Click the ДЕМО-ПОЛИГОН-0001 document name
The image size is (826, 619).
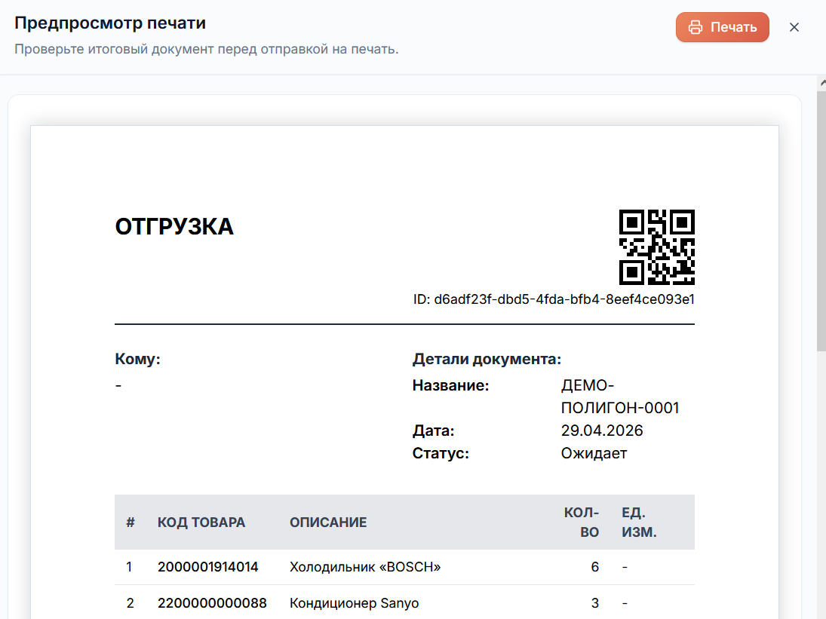pos(620,397)
